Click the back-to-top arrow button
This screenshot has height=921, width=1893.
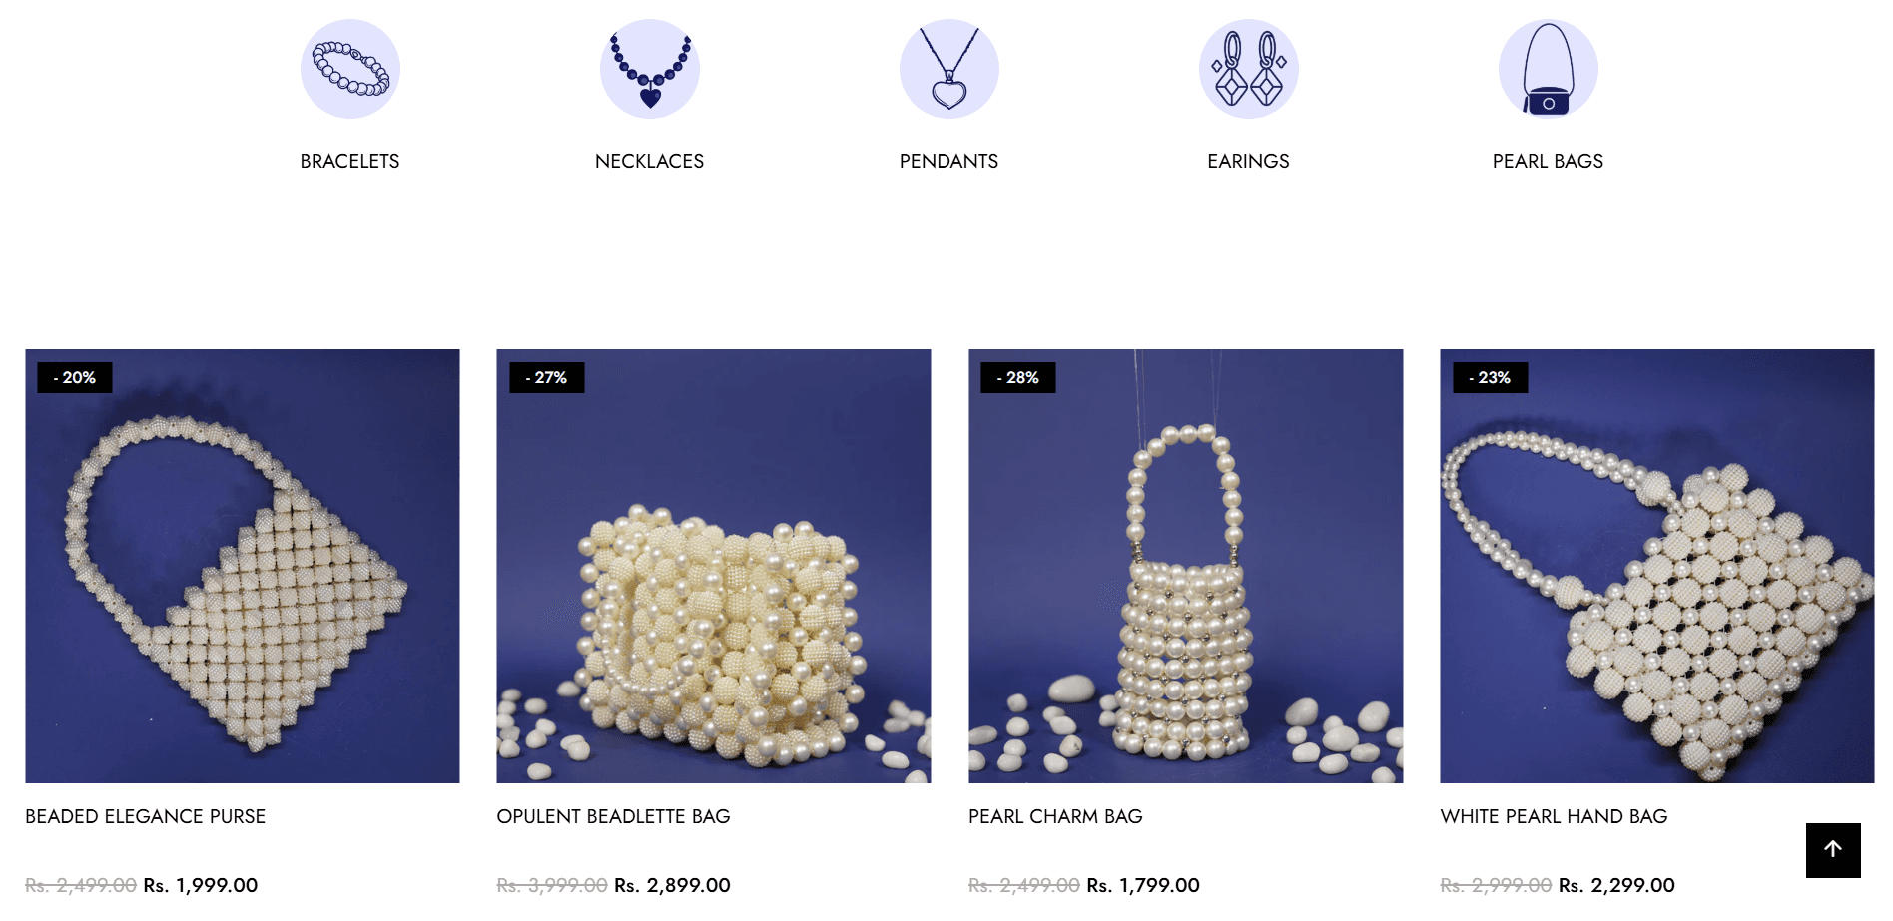pos(1833,850)
